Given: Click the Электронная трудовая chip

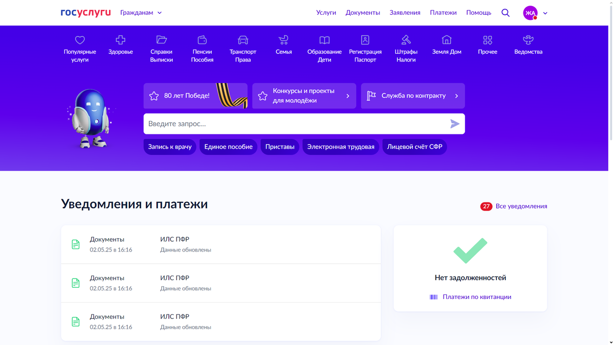Looking at the screenshot, I should (341, 147).
